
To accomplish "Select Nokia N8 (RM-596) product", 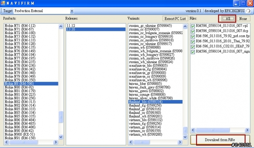I will [x=31, y=84].
